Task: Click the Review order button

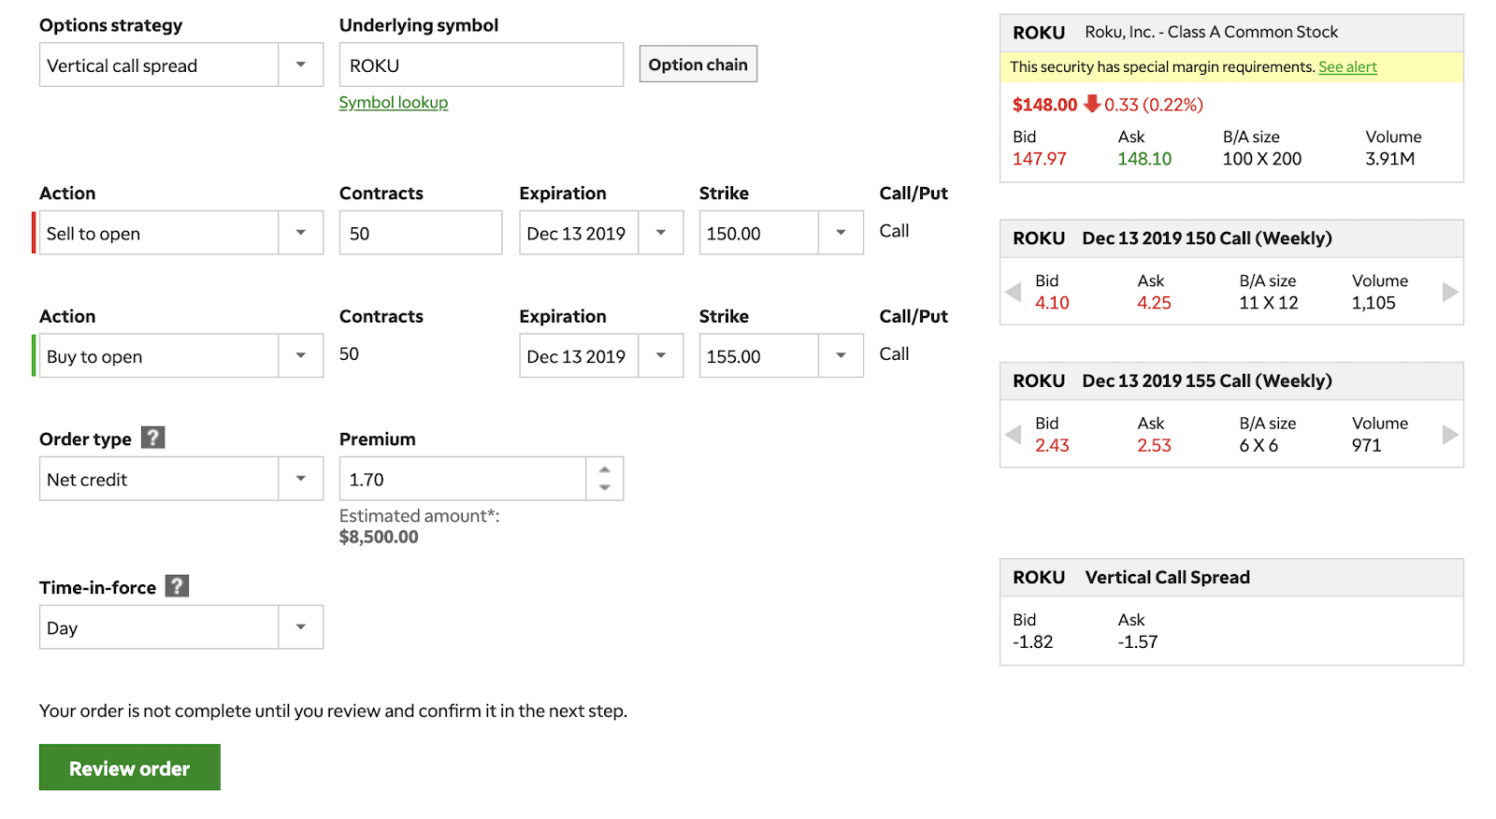Action: [x=130, y=768]
